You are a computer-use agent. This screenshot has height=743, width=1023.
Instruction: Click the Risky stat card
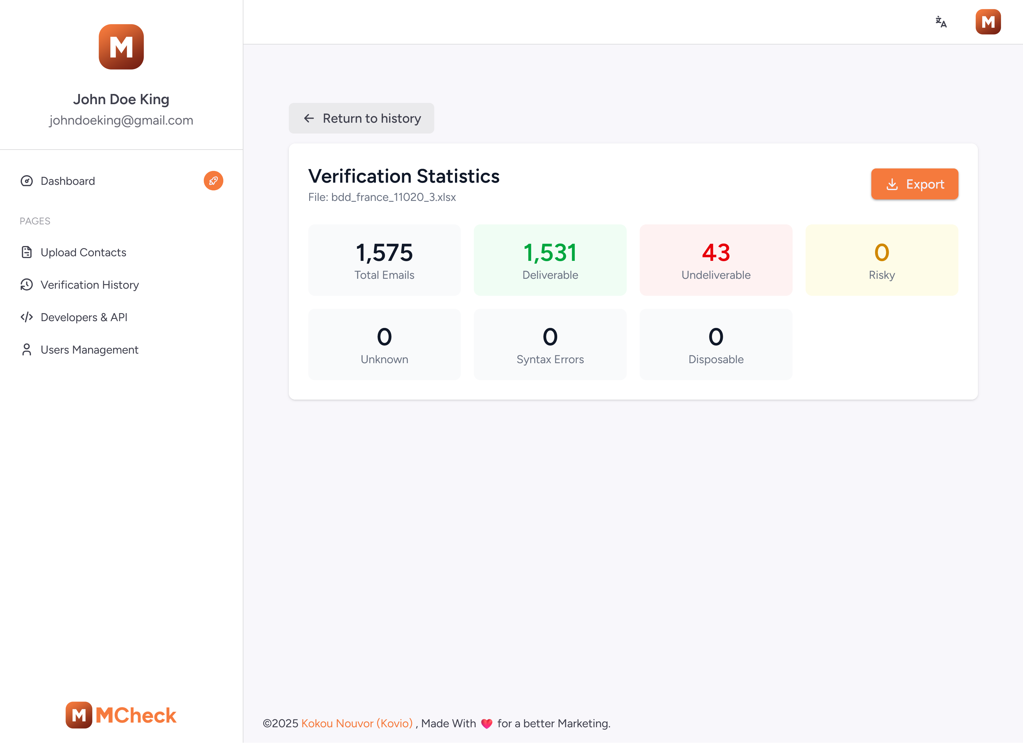coord(881,260)
